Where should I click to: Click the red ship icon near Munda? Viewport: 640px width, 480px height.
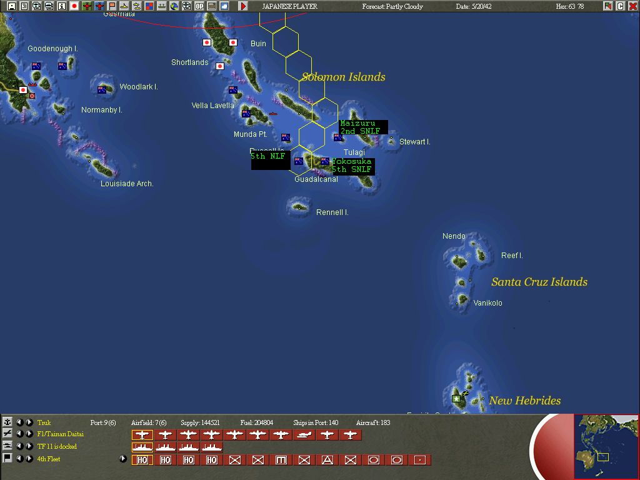tap(273, 114)
